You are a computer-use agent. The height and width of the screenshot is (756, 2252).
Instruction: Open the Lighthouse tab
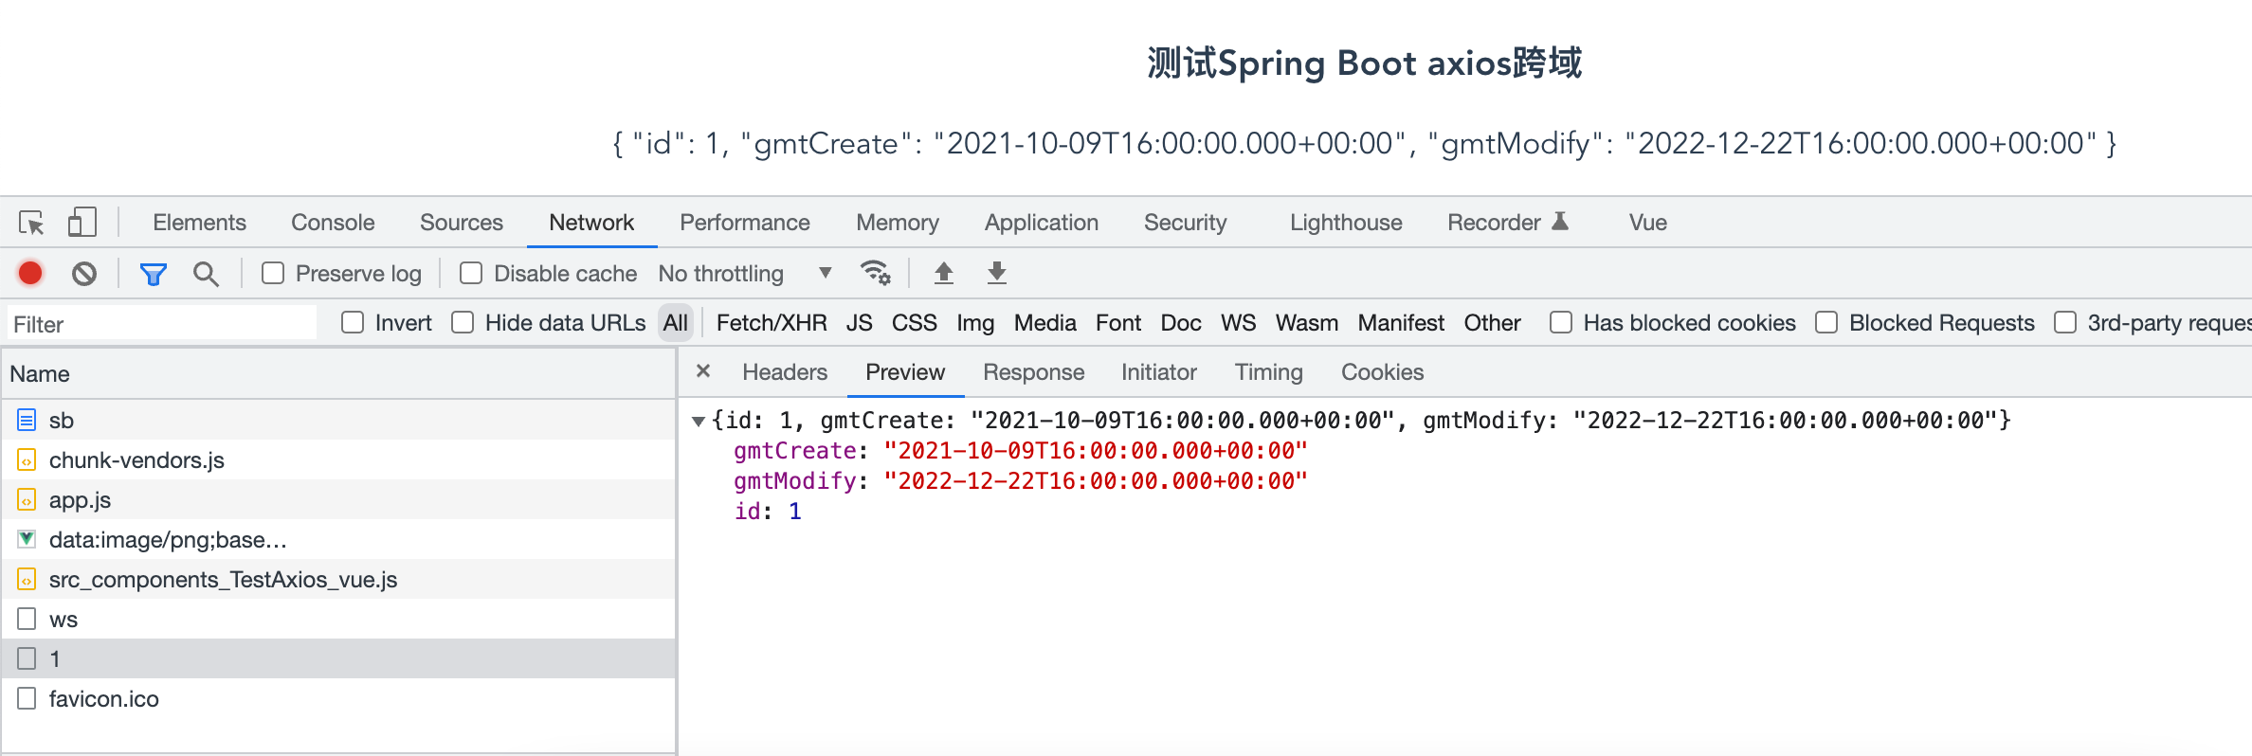pyautogui.click(x=1346, y=223)
